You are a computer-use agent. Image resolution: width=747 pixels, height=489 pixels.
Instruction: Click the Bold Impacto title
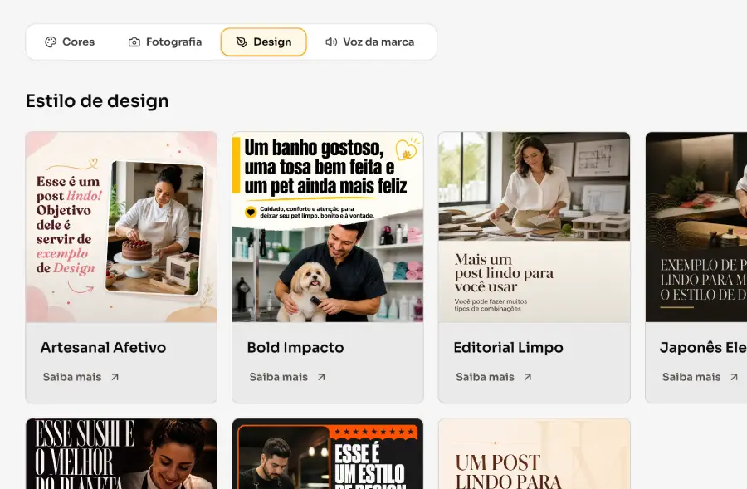[x=295, y=347]
